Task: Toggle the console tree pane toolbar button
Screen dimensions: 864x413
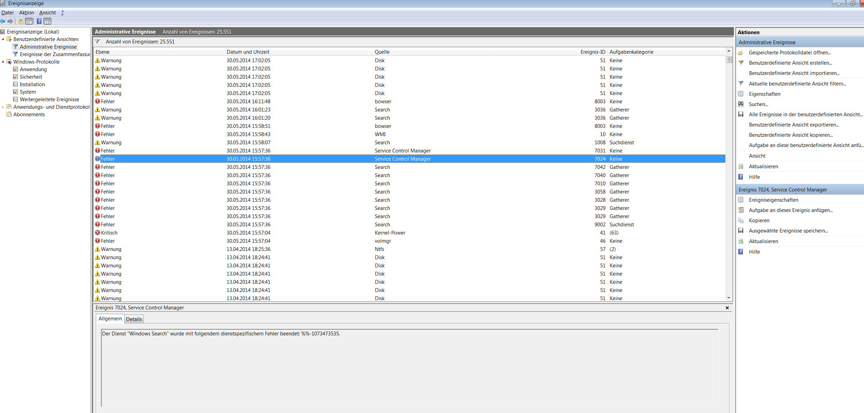Action: coord(29,21)
